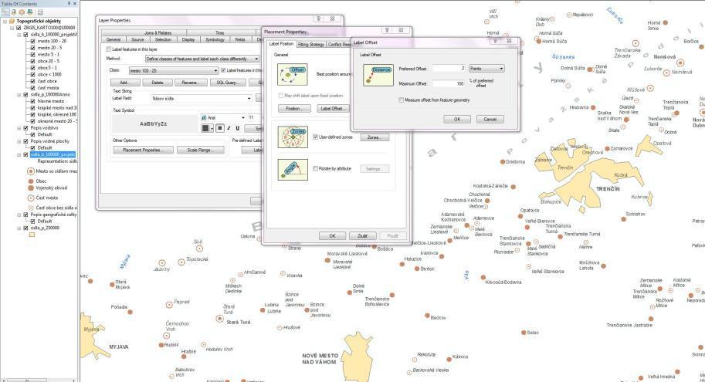
Task: Collapse Popis vodné plochy layer
Action: coord(19,141)
